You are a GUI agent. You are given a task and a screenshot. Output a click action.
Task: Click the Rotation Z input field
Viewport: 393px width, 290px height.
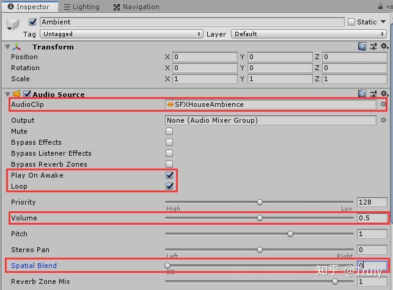point(354,68)
